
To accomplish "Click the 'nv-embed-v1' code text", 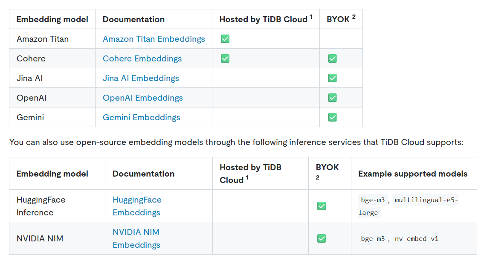I will [x=417, y=238].
